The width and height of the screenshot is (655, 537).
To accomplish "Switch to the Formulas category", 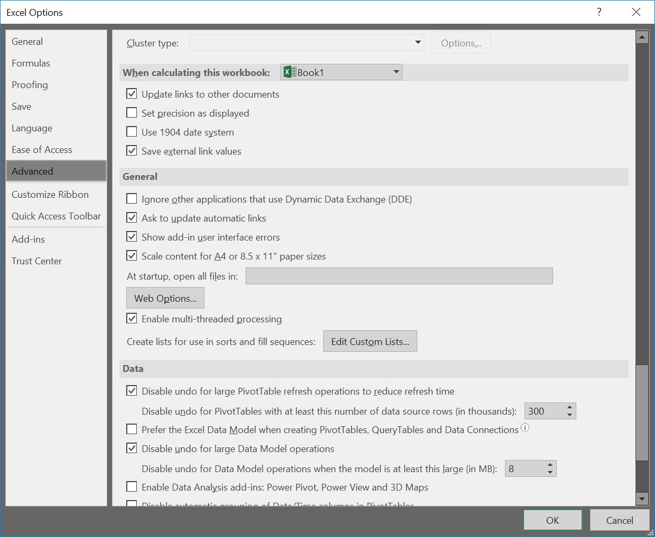I will click(31, 63).
